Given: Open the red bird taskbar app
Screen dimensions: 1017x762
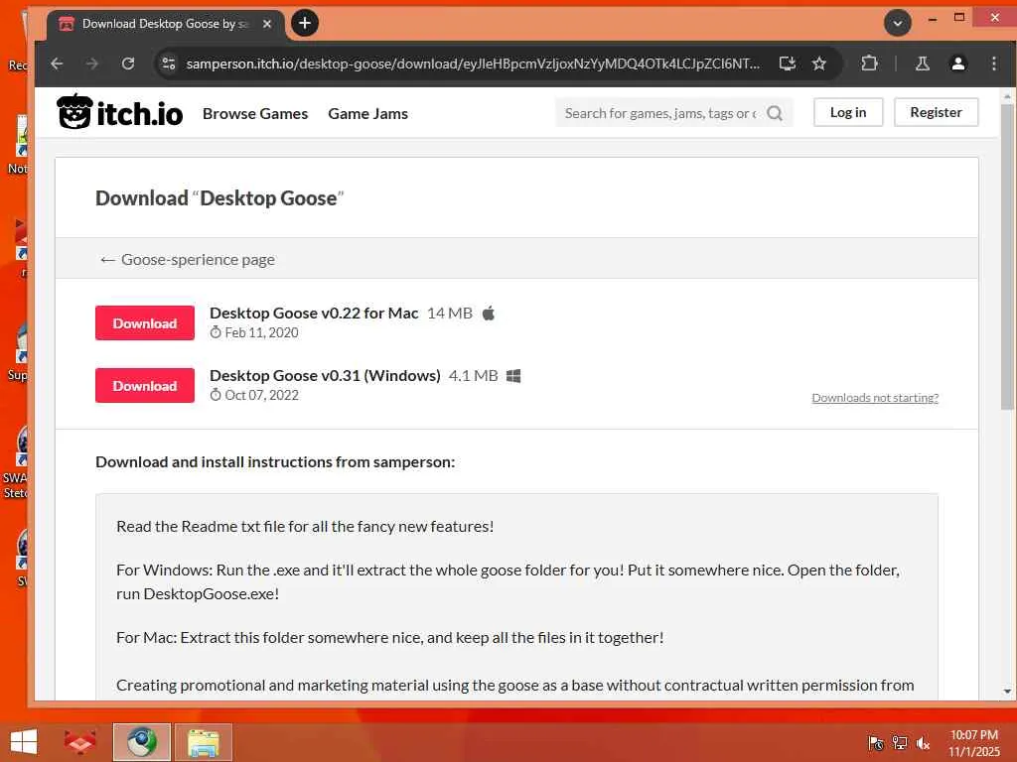Looking at the screenshot, I should (79, 742).
